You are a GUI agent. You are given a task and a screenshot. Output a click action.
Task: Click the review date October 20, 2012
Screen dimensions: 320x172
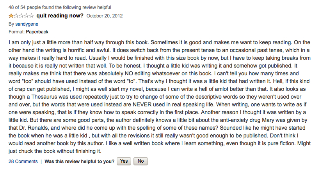point(105,16)
